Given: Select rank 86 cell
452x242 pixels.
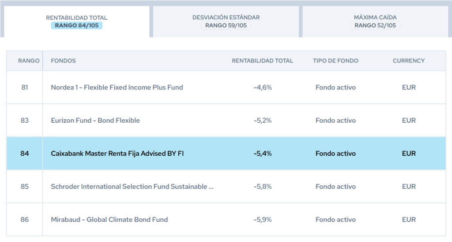Looking at the screenshot, I should [25, 220].
